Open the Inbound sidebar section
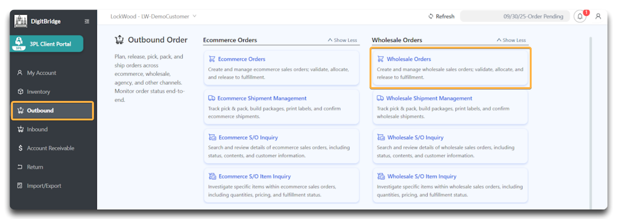617x219 pixels. [x=37, y=129]
